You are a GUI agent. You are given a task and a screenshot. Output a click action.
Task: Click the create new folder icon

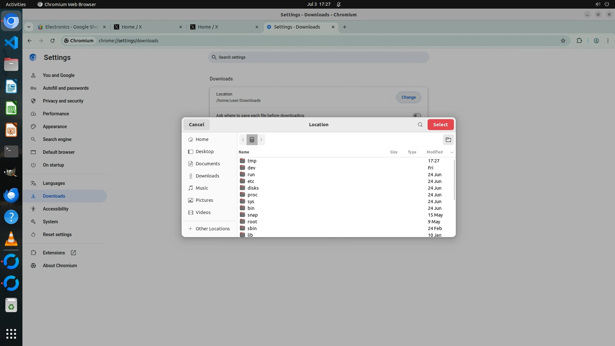coord(448,140)
